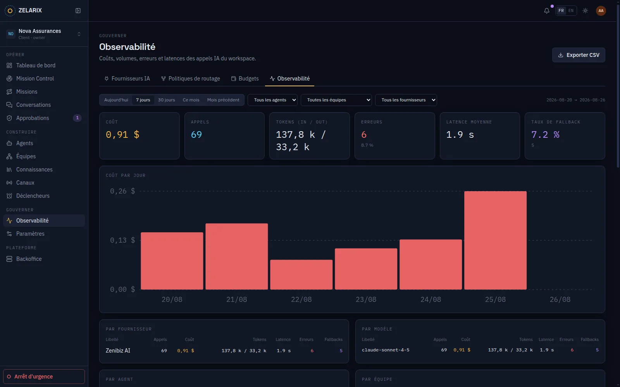Switch language to FR
The image size is (620, 387).
561,11
